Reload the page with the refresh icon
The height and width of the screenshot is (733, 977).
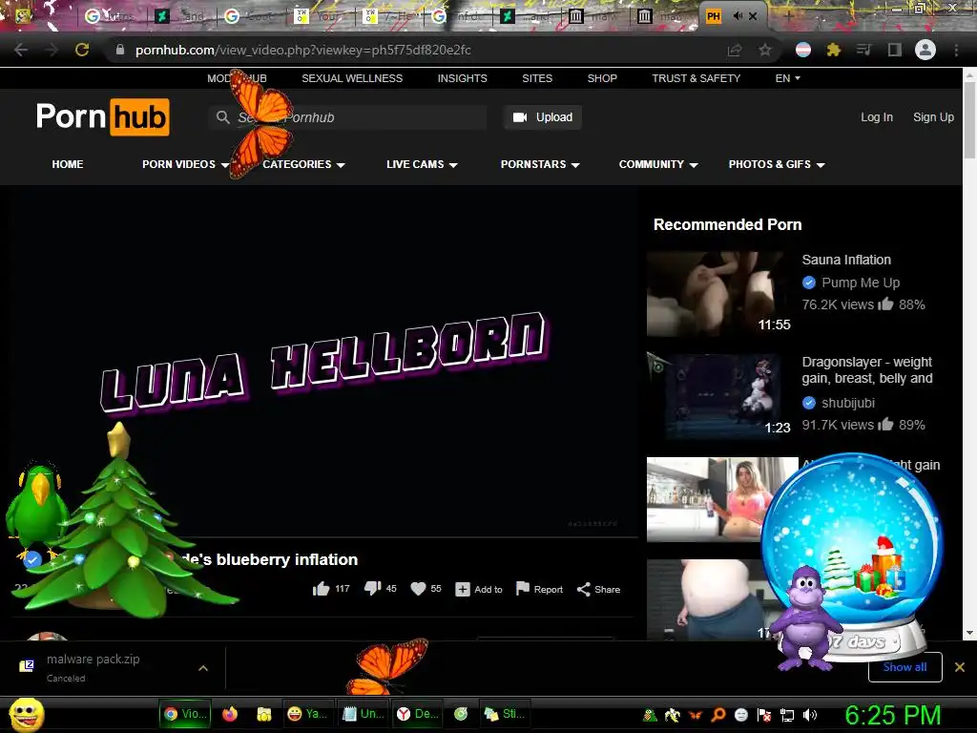[x=82, y=50]
